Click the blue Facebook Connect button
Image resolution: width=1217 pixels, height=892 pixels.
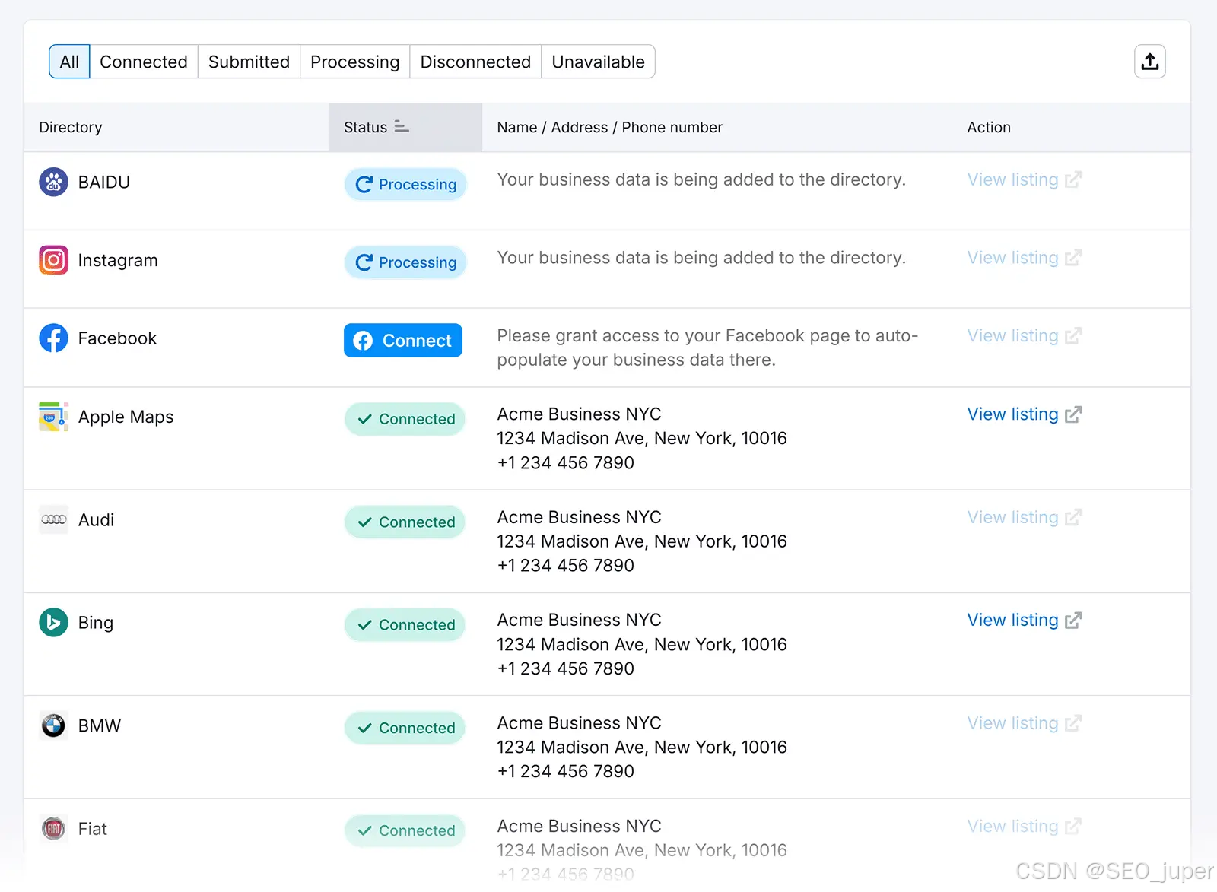[403, 341]
